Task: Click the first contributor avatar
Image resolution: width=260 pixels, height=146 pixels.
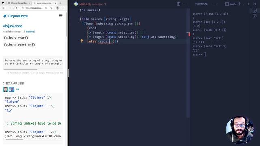Action: point(5,90)
